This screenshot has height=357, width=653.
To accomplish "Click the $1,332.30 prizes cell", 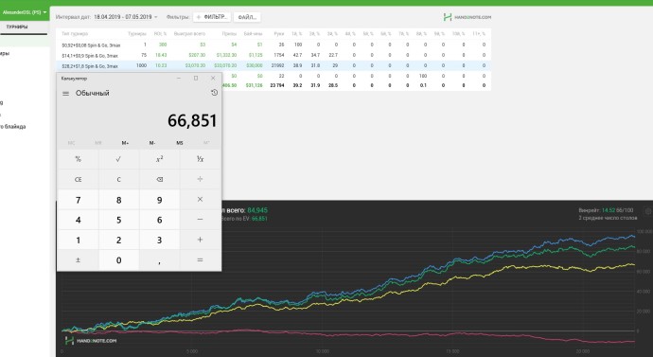I will [x=226, y=55].
